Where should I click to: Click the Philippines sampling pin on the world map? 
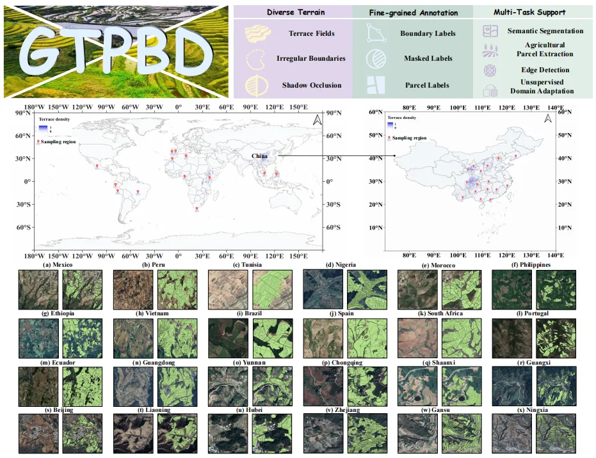click(277, 175)
